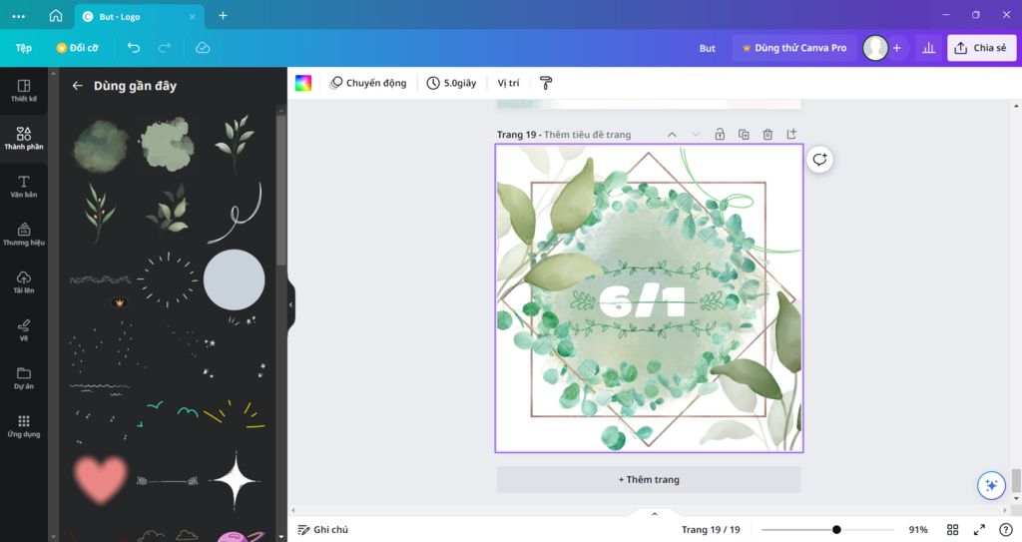This screenshot has height=542, width=1022.
Task: Open the Vị trí position panel
Action: point(508,83)
